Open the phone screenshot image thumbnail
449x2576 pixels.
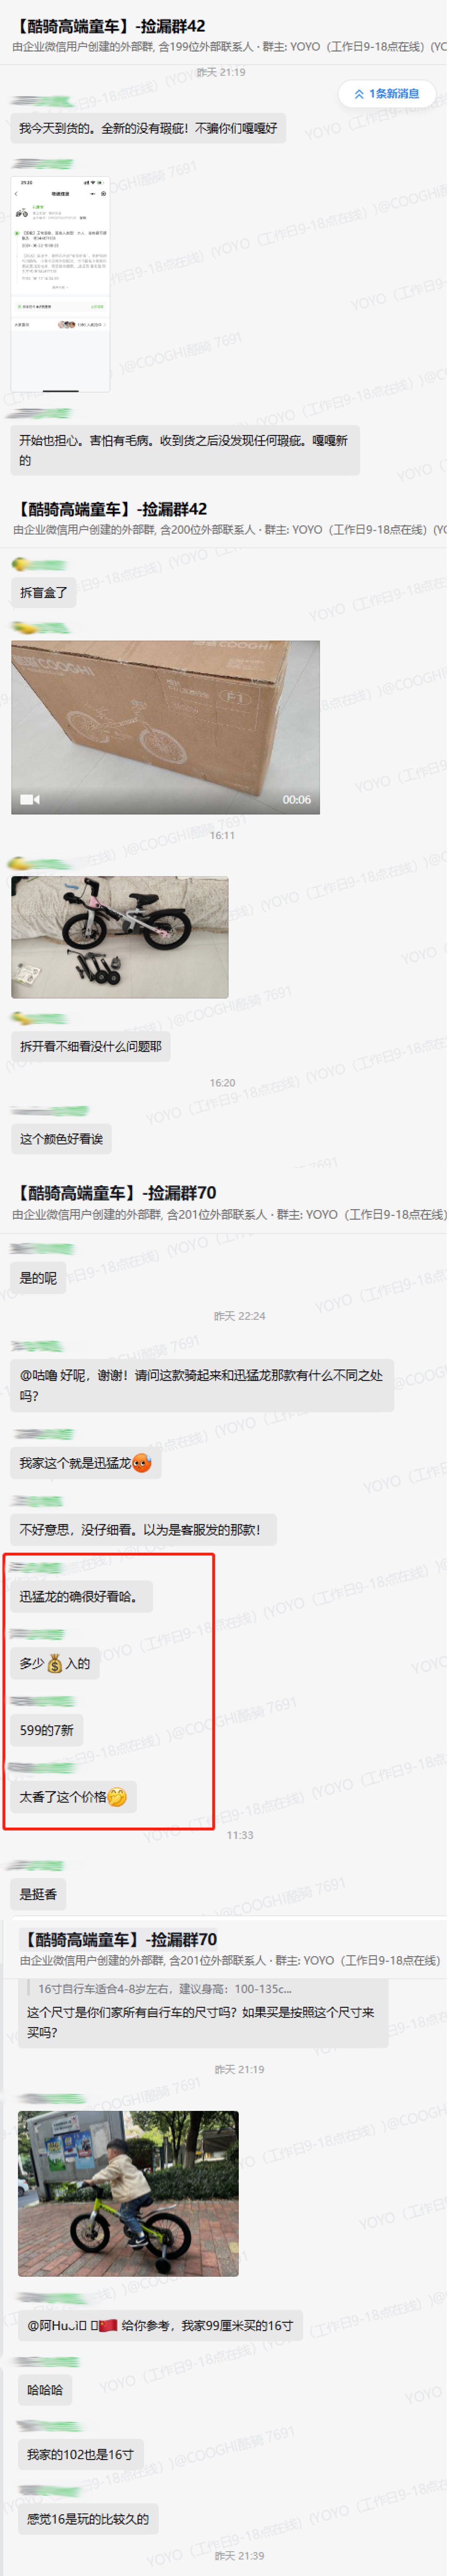[x=60, y=284]
